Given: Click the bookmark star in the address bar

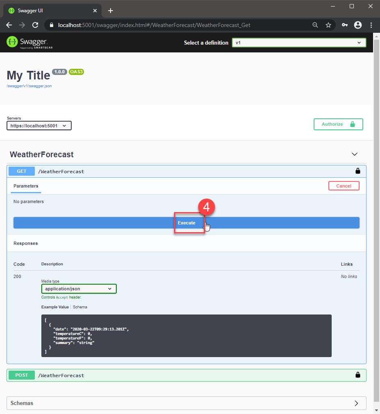Looking at the screenshot, I should 328,25.
